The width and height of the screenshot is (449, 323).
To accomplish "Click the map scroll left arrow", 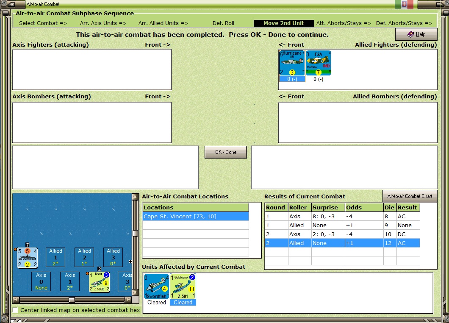I will pyautogui.click(x=16, y=300).
